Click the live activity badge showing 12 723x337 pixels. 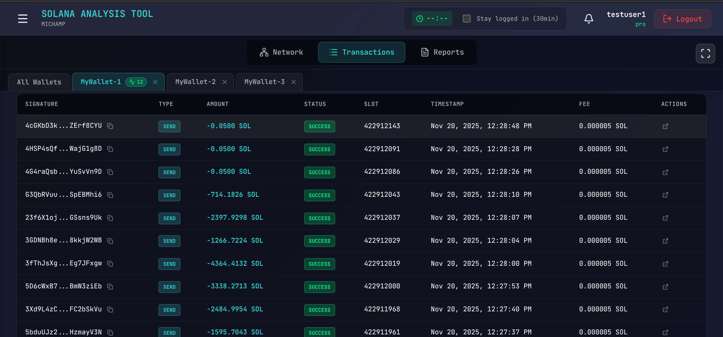coord(136,82)
